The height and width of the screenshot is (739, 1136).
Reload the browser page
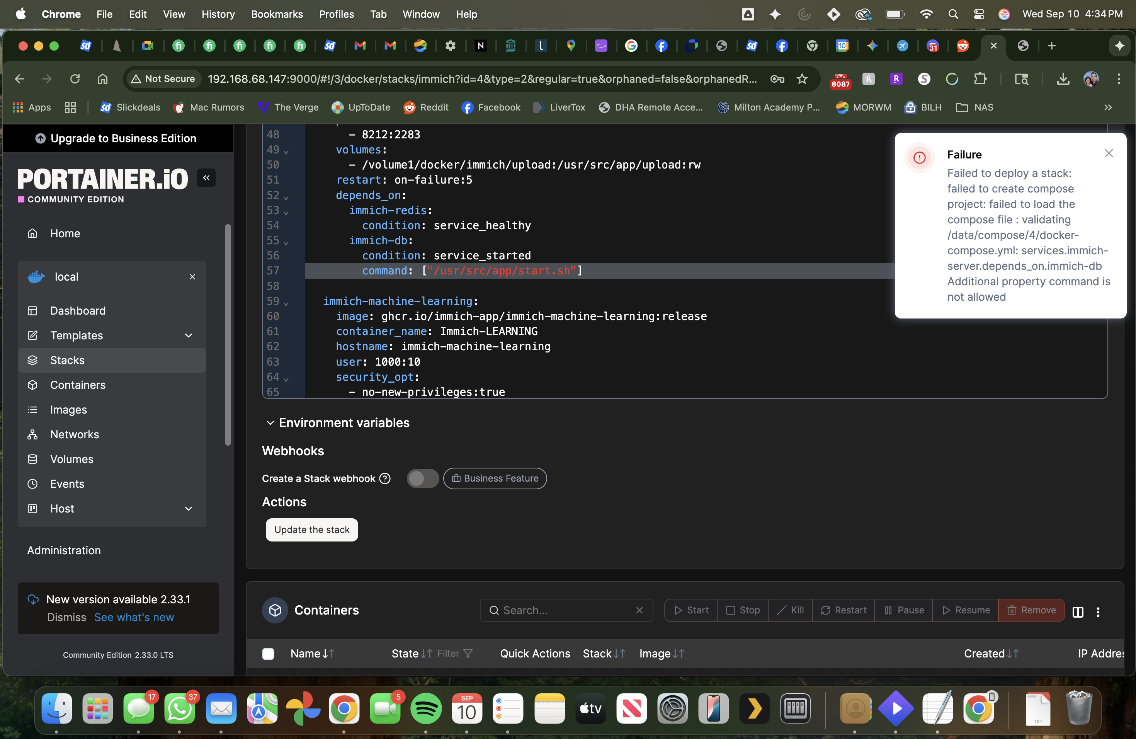coord(75,79)
